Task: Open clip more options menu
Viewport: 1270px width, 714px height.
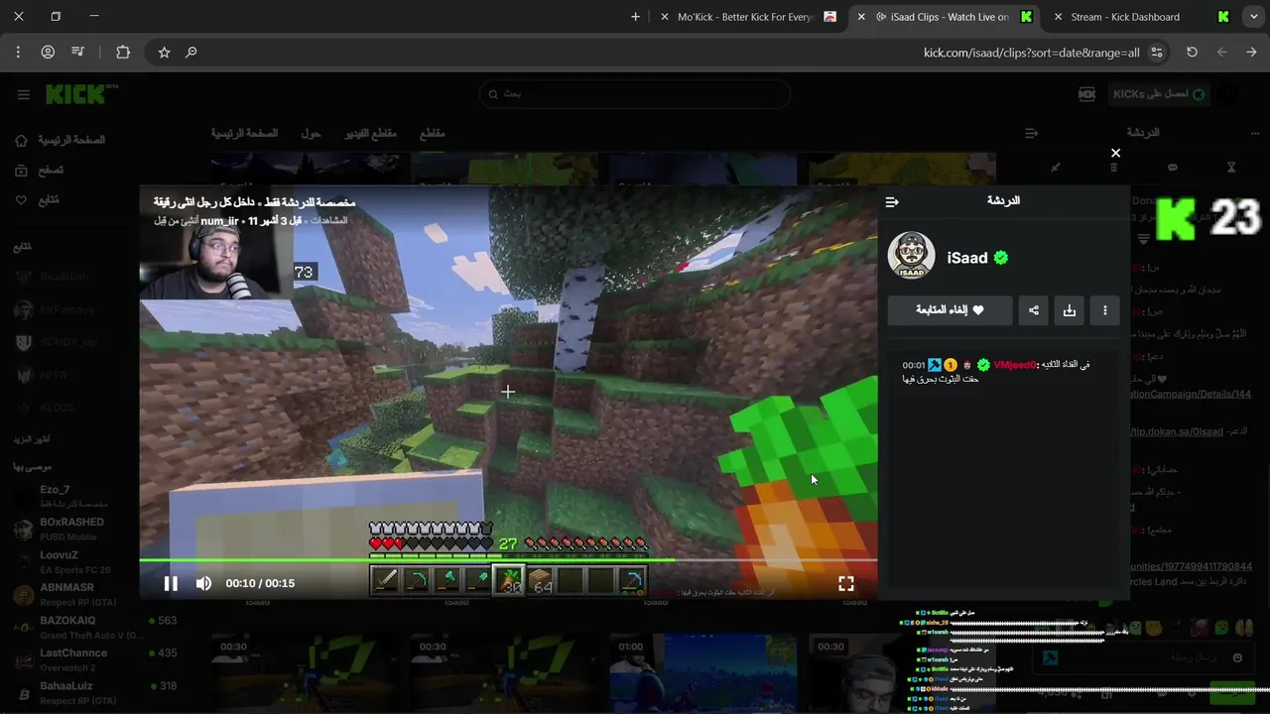Action: coord(1105,310)
